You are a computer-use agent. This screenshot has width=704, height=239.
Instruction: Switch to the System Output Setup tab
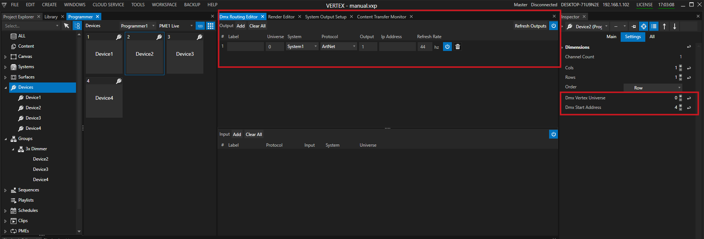tap(326, 17)
